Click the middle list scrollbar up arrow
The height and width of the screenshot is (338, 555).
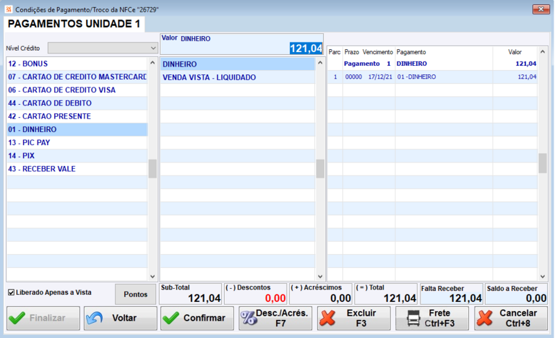click(x=320, y=62)
